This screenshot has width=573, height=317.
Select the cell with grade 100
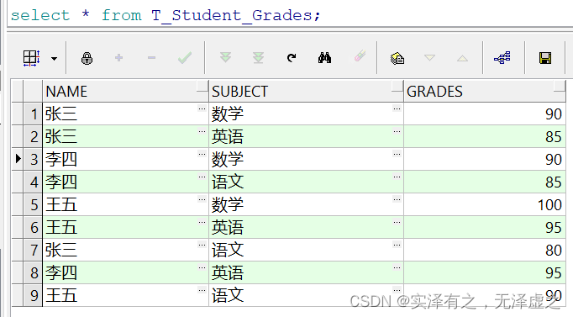485,205
